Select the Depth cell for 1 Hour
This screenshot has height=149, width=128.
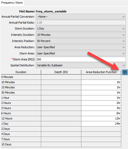pos(61,98)
